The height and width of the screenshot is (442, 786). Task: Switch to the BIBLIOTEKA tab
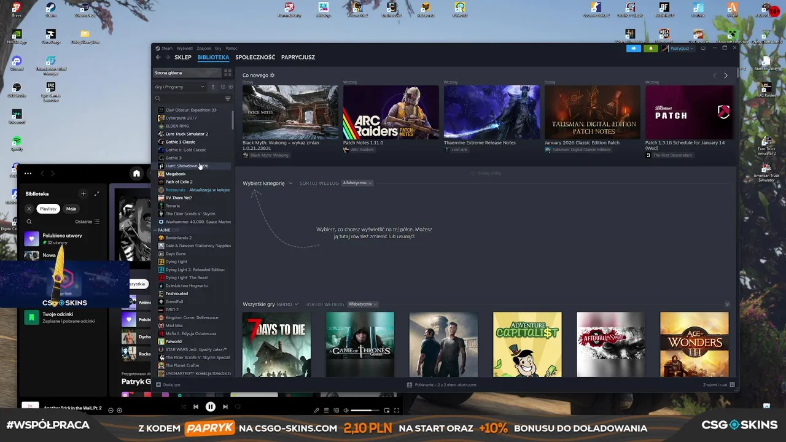[x=213, y=57]
